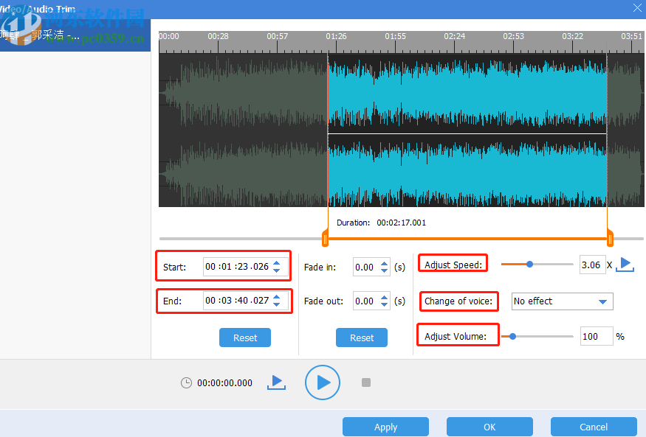The image size is (646, 437).
Task: Preview adjusted speed via its play icon
Action: 625,264
